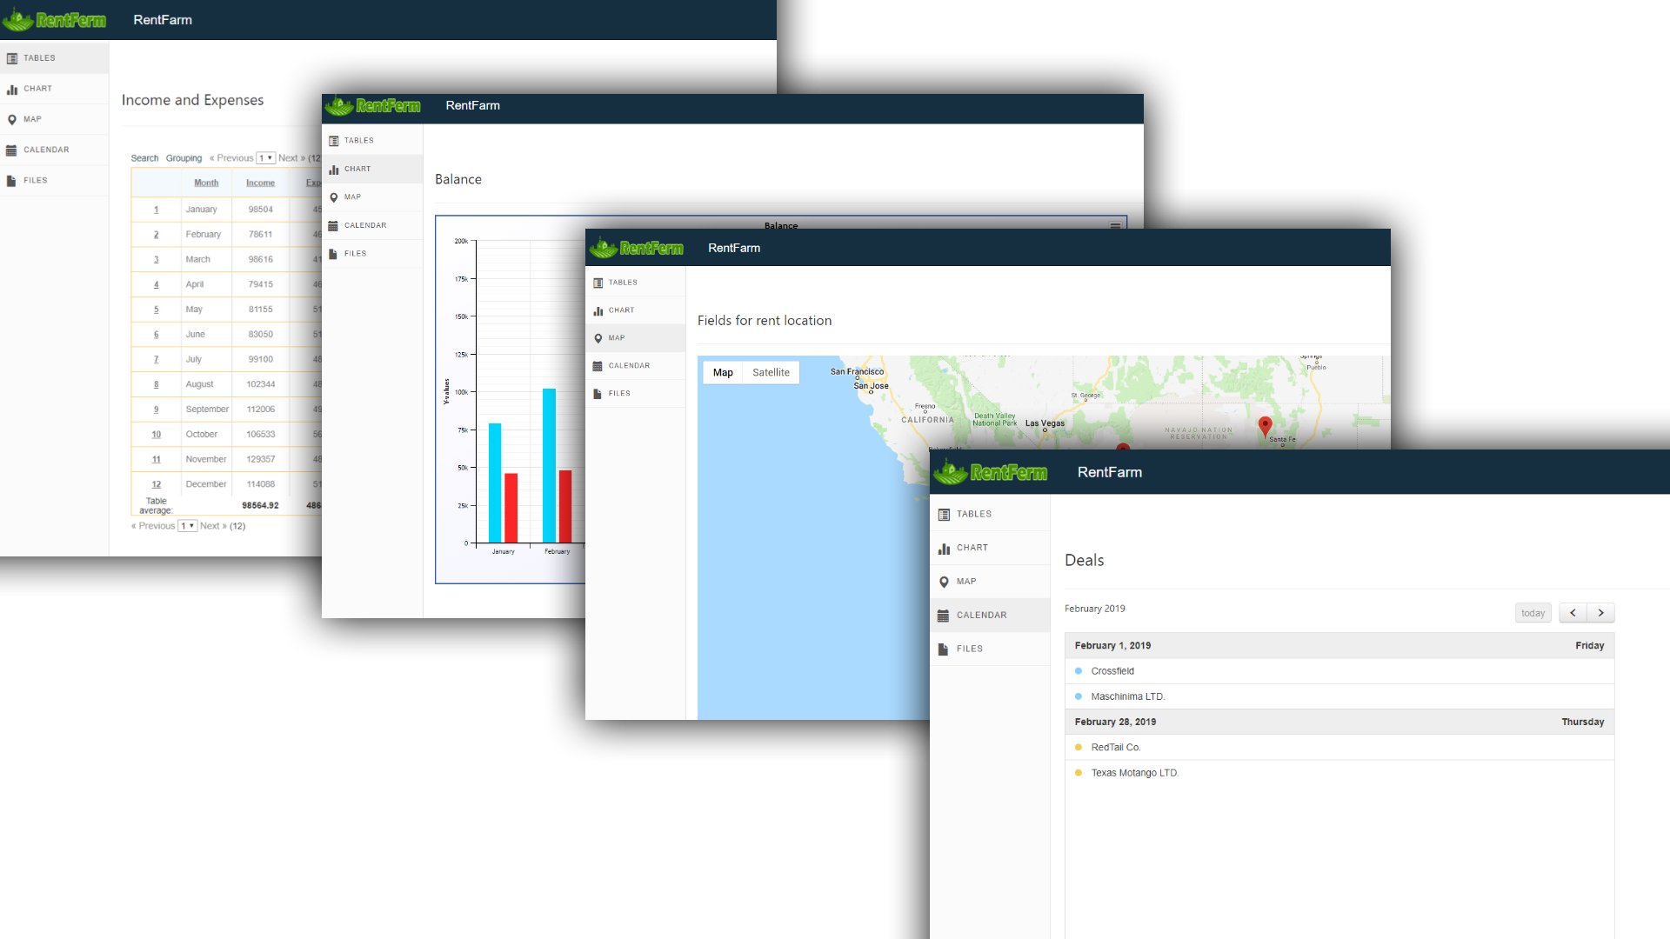The image size is (1670, 939).
Task: Click the Chart icon in the map window sidebar
Action: 598,310
